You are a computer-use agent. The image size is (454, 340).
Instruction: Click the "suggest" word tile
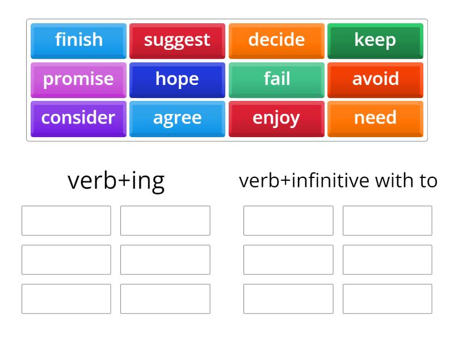tap(177, 40)
